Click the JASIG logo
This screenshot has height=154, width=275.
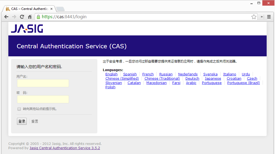coord(27,29)
